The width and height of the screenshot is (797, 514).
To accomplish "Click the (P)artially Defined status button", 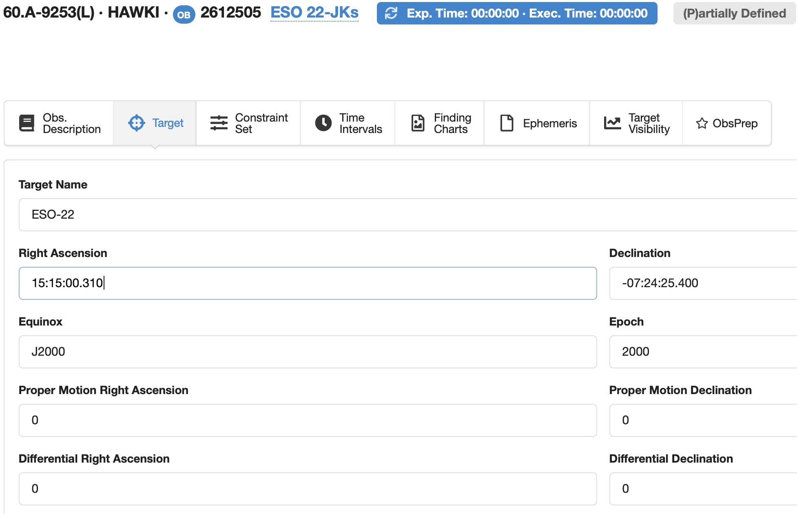I will [734, 13].
